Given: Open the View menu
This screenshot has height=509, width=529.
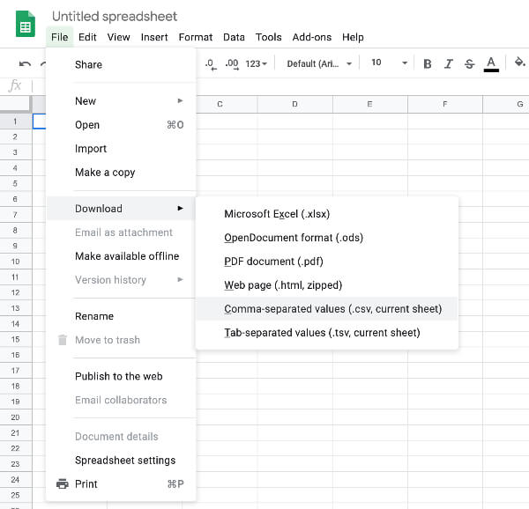Looking at the screenshot, I should click(x=118, y=37).
